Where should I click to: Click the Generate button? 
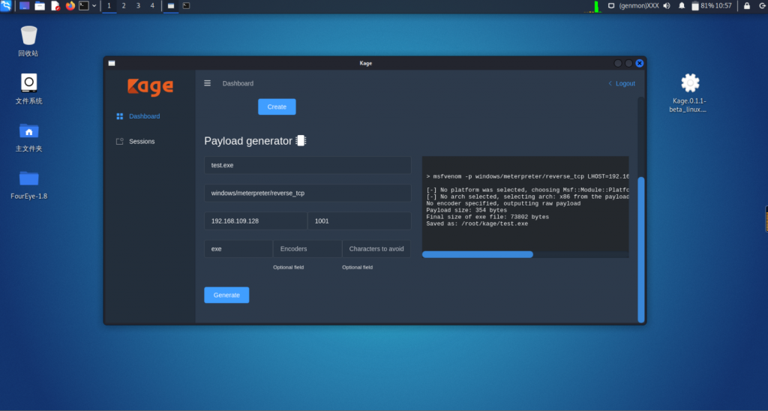[226, 295]
